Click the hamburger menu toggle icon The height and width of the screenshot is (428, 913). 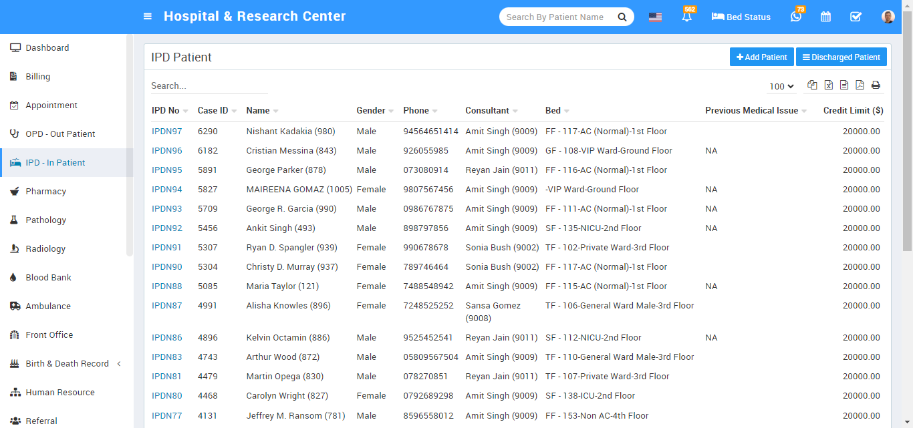pos(148,17)
